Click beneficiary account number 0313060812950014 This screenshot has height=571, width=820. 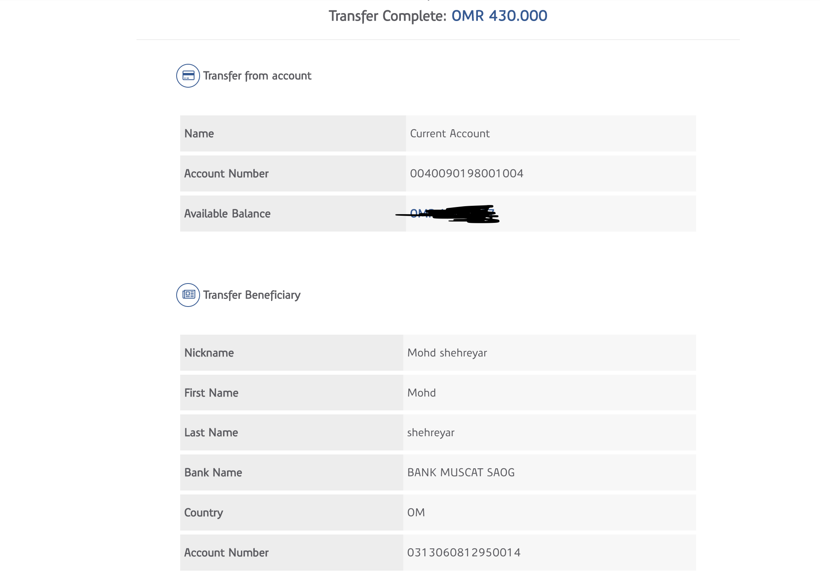464,553
